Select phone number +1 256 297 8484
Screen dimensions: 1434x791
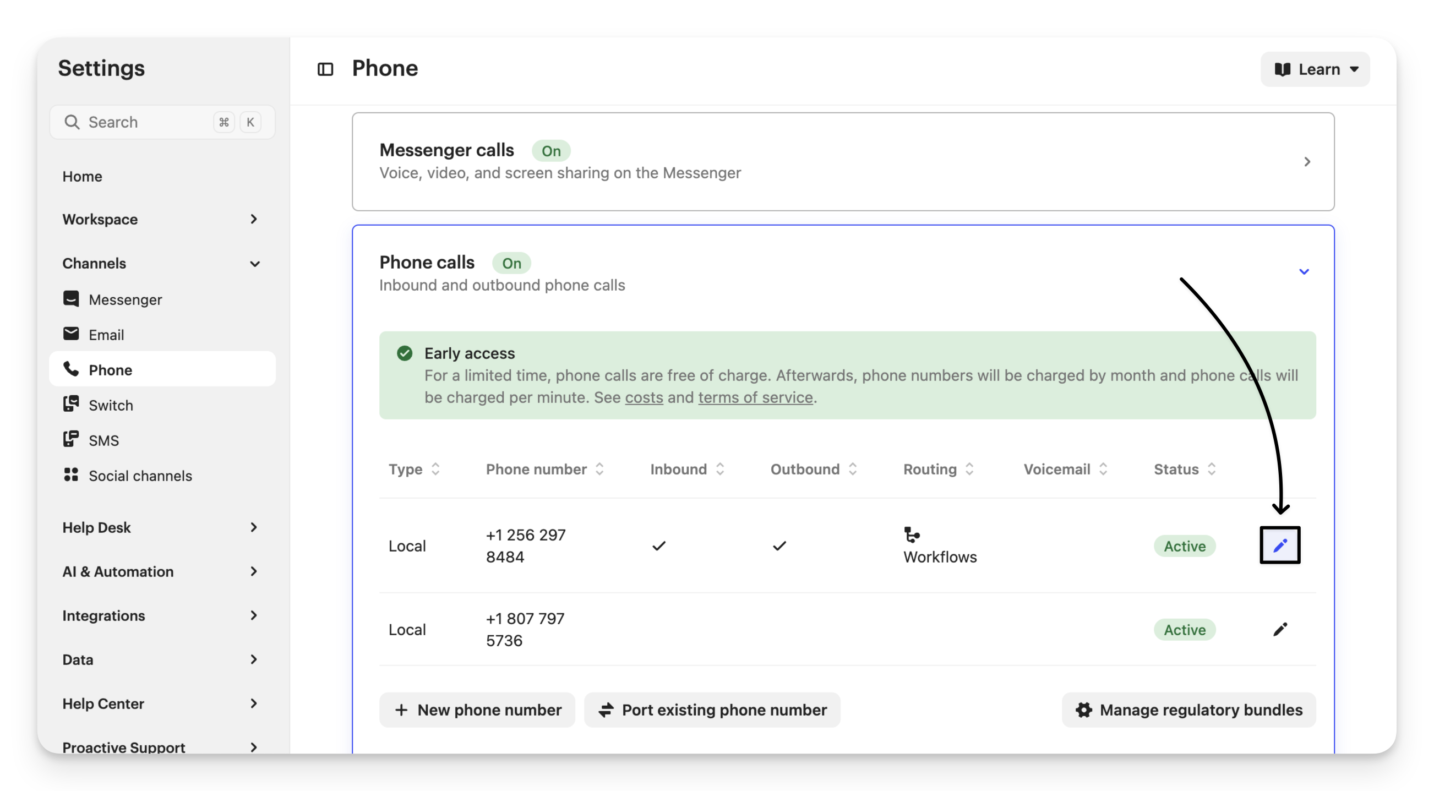tap(526, 545)
